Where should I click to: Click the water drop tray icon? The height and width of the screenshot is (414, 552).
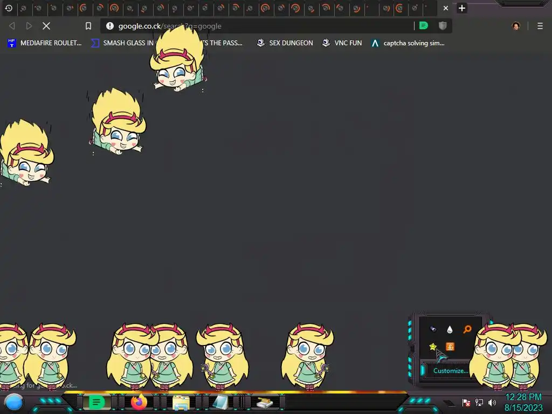point(450,329)
